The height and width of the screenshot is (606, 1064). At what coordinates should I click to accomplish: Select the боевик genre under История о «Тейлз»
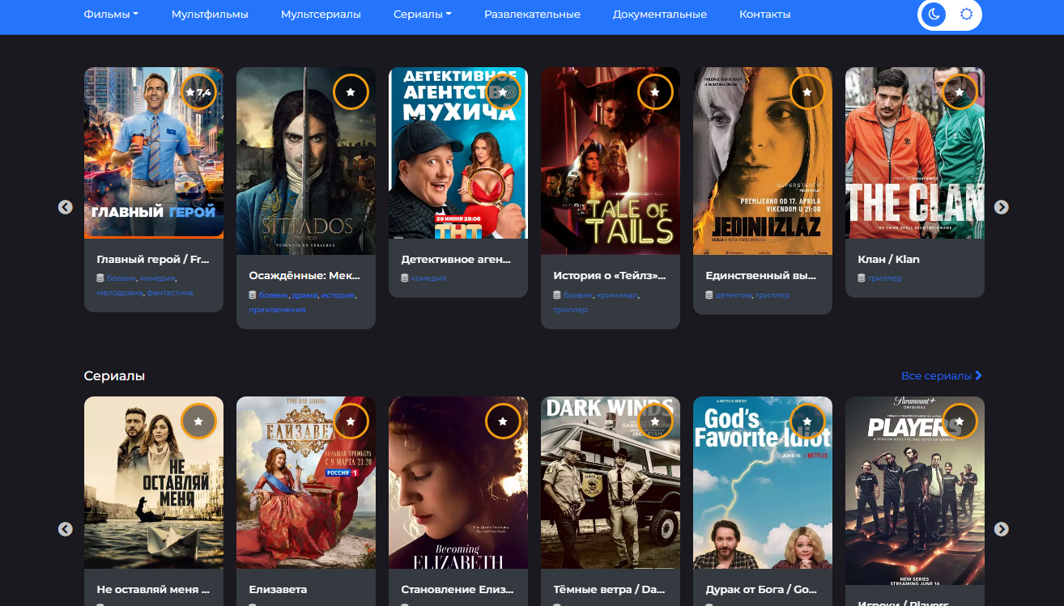coord(578,295)
